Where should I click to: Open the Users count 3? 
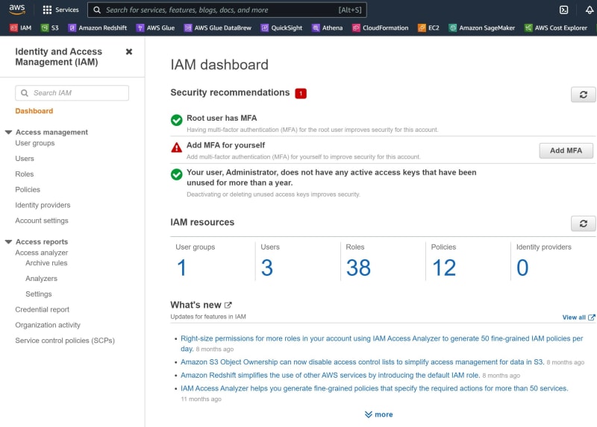click(267, 268)
